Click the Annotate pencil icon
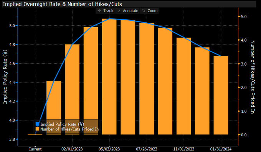 (119, 11)
